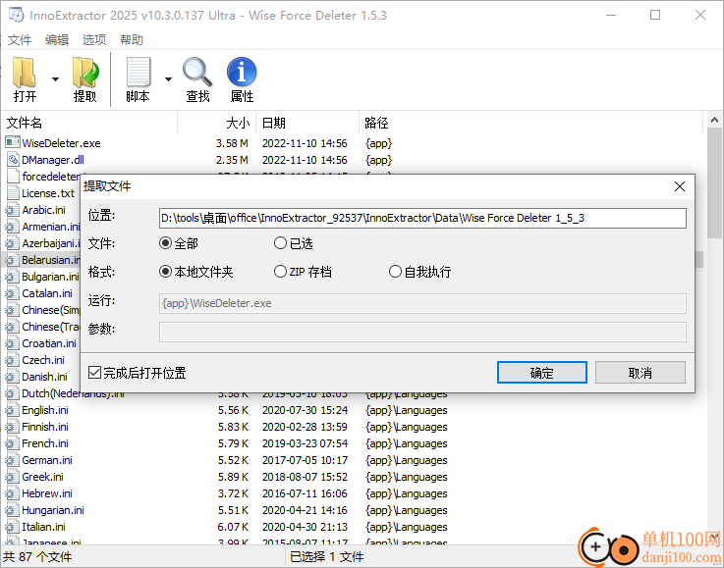Viewport: 724px width, 568px height.
Task: Select English.ini file icon
Action: coord(13,410)
